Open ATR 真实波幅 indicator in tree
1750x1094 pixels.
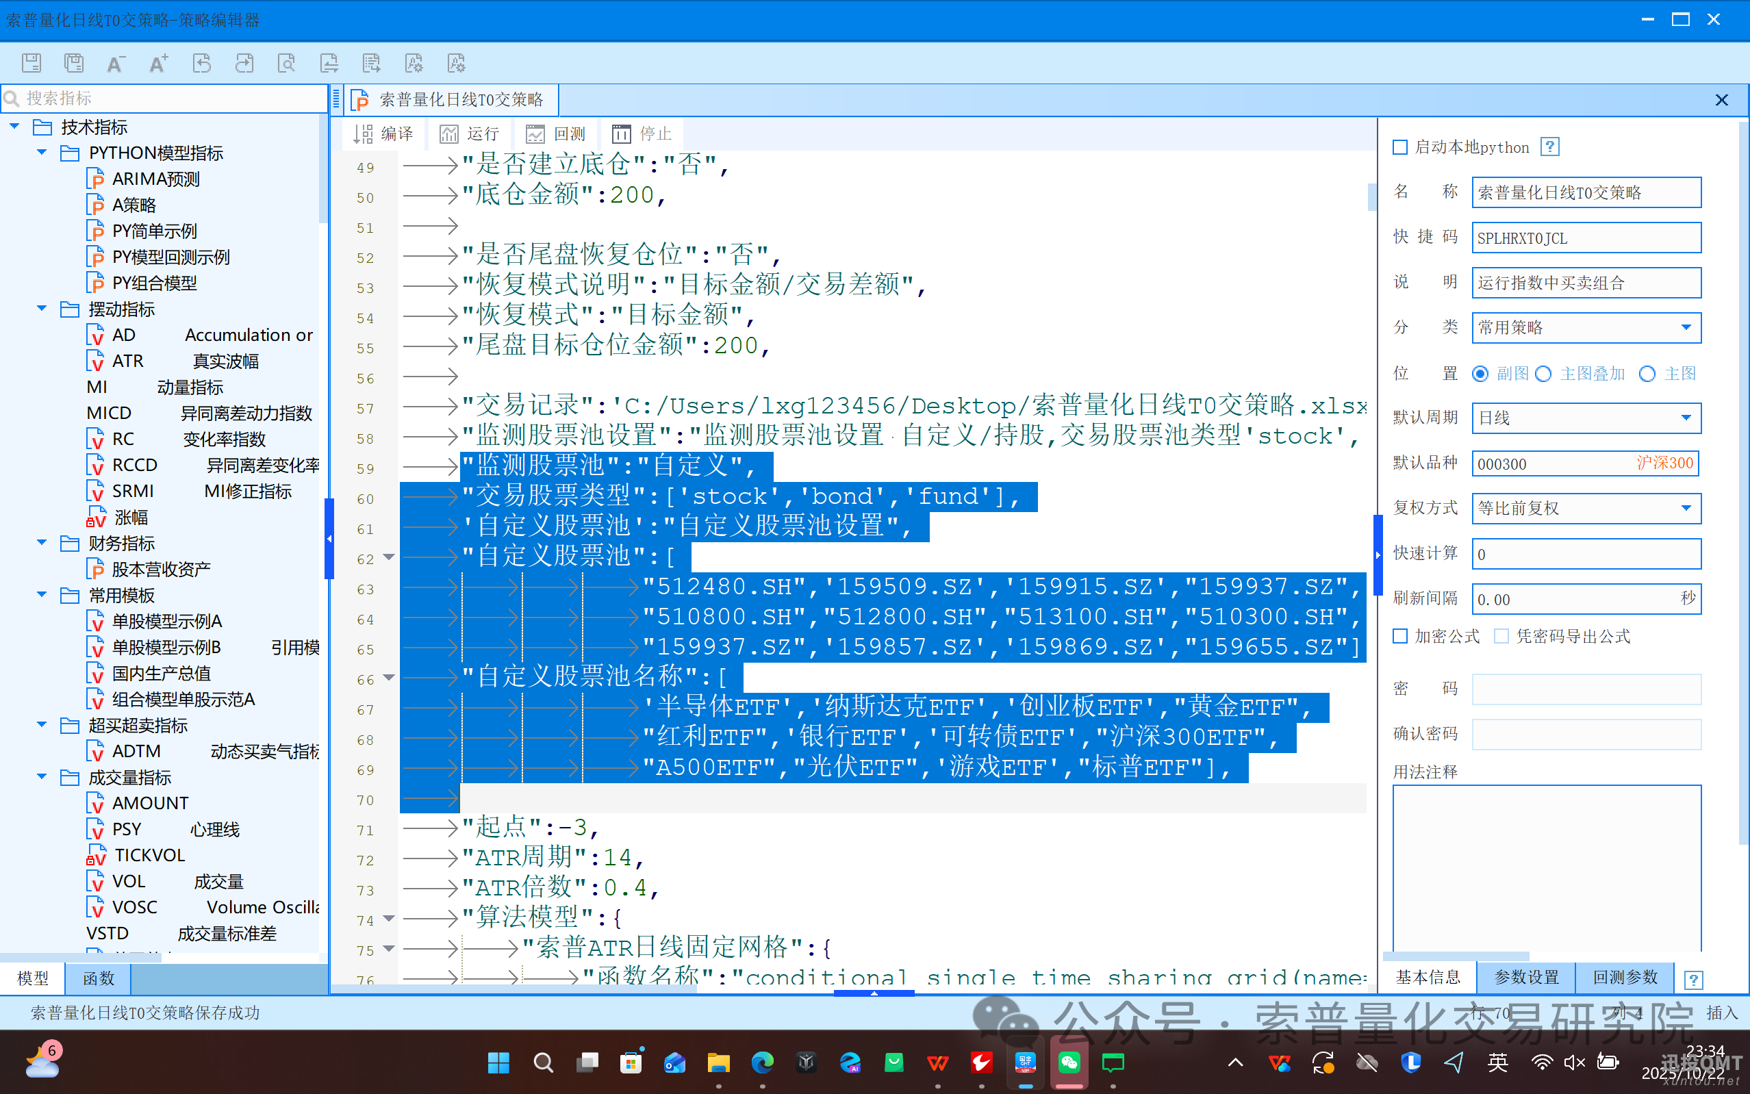(x=128, y=360)
